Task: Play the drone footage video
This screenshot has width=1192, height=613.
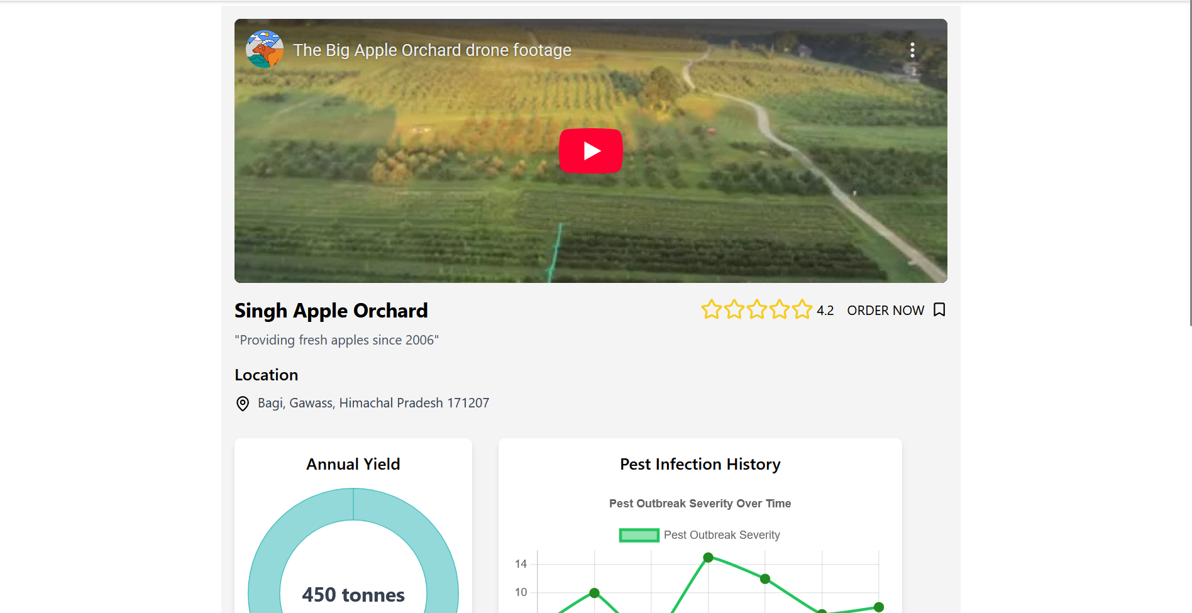Action: point(590,151)
